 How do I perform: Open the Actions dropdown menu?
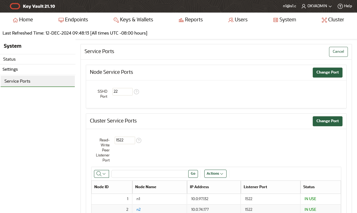point(215,173)
